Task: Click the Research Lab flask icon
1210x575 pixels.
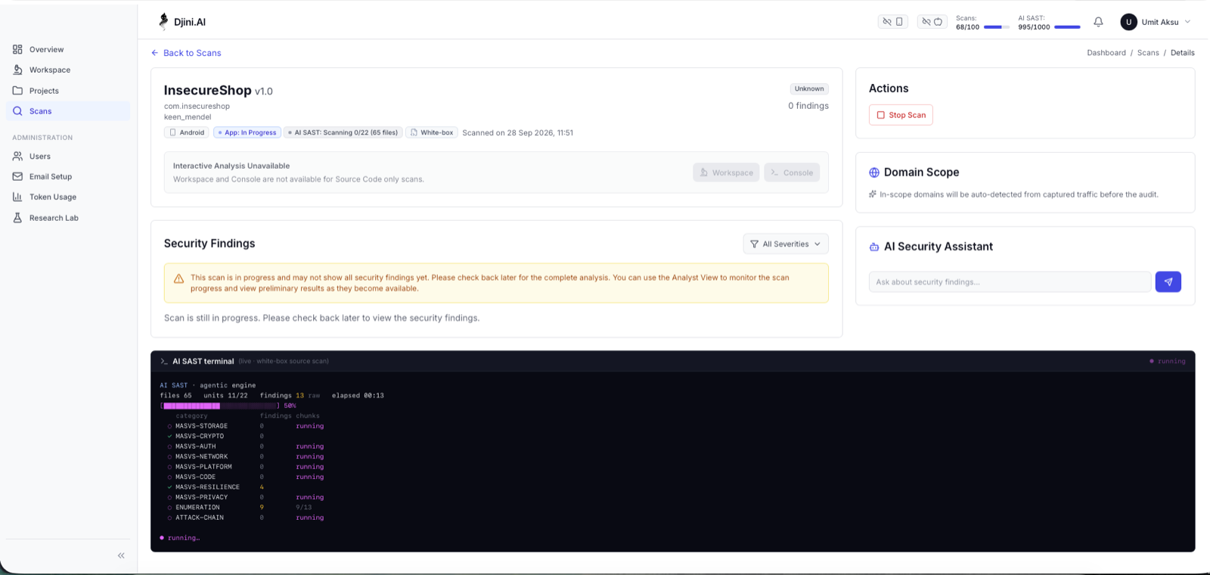Action: (17, 218)
